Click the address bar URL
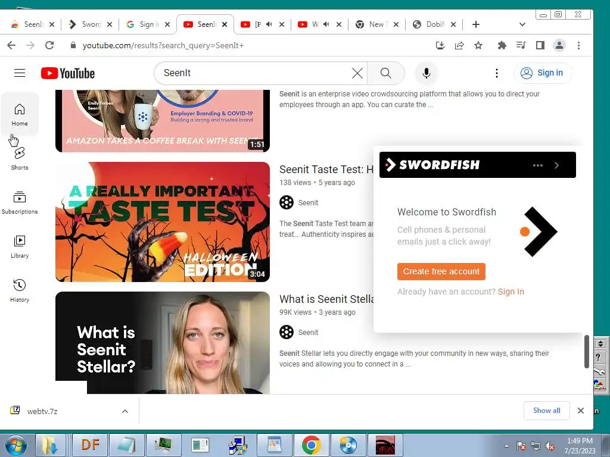The image size is (610, 457). [163, 45]
